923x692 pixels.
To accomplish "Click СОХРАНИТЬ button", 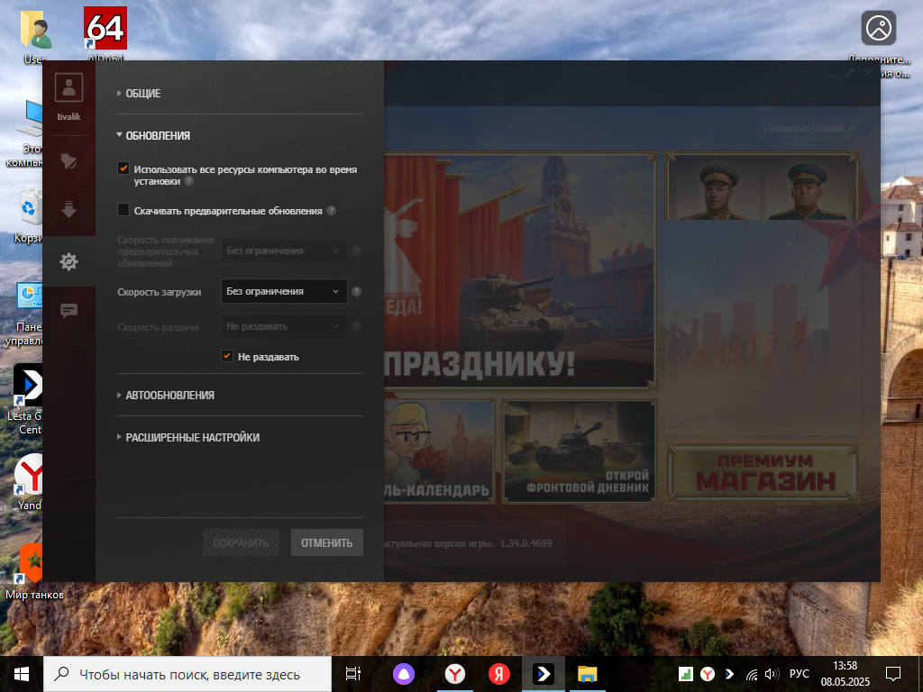I will (240, 542).
